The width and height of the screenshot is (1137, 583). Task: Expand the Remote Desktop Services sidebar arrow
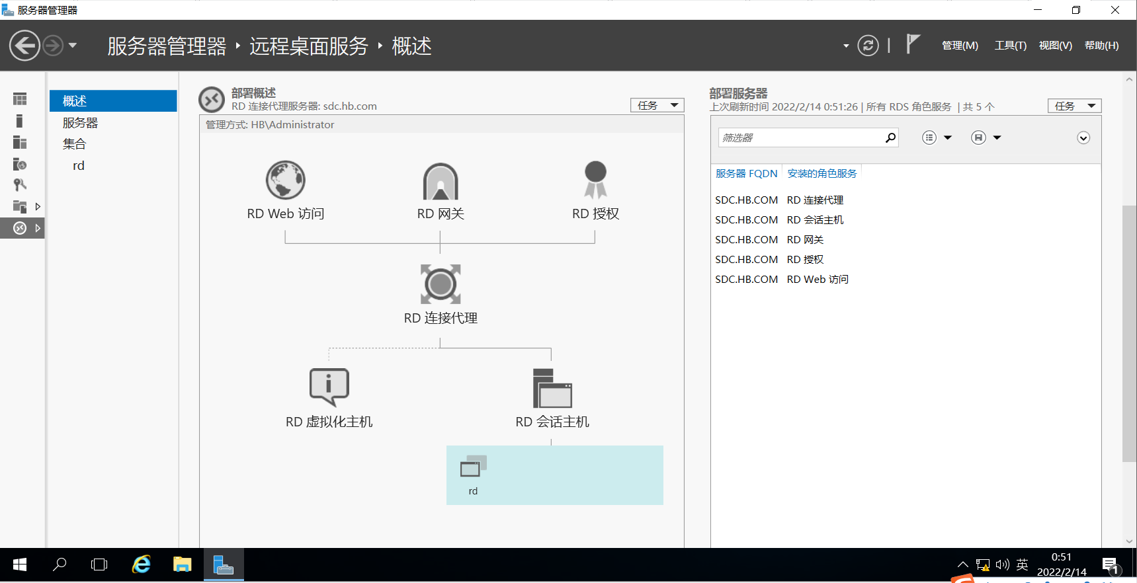[38, 228]
